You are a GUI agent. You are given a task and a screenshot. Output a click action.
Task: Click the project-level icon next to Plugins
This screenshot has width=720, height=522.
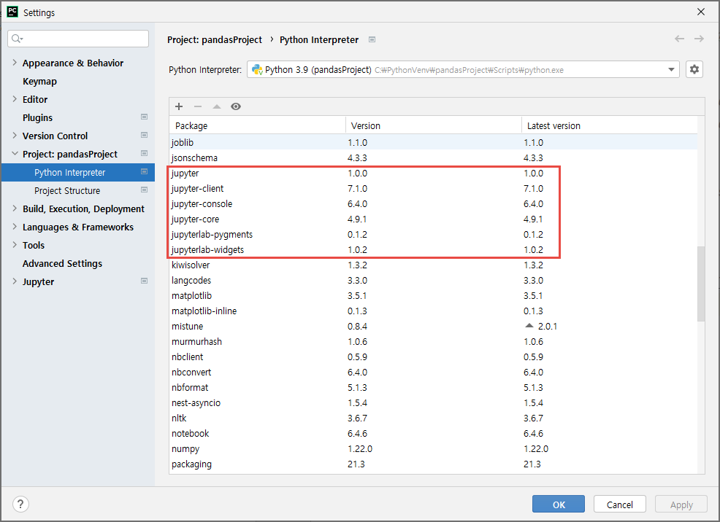click(144, 117)
